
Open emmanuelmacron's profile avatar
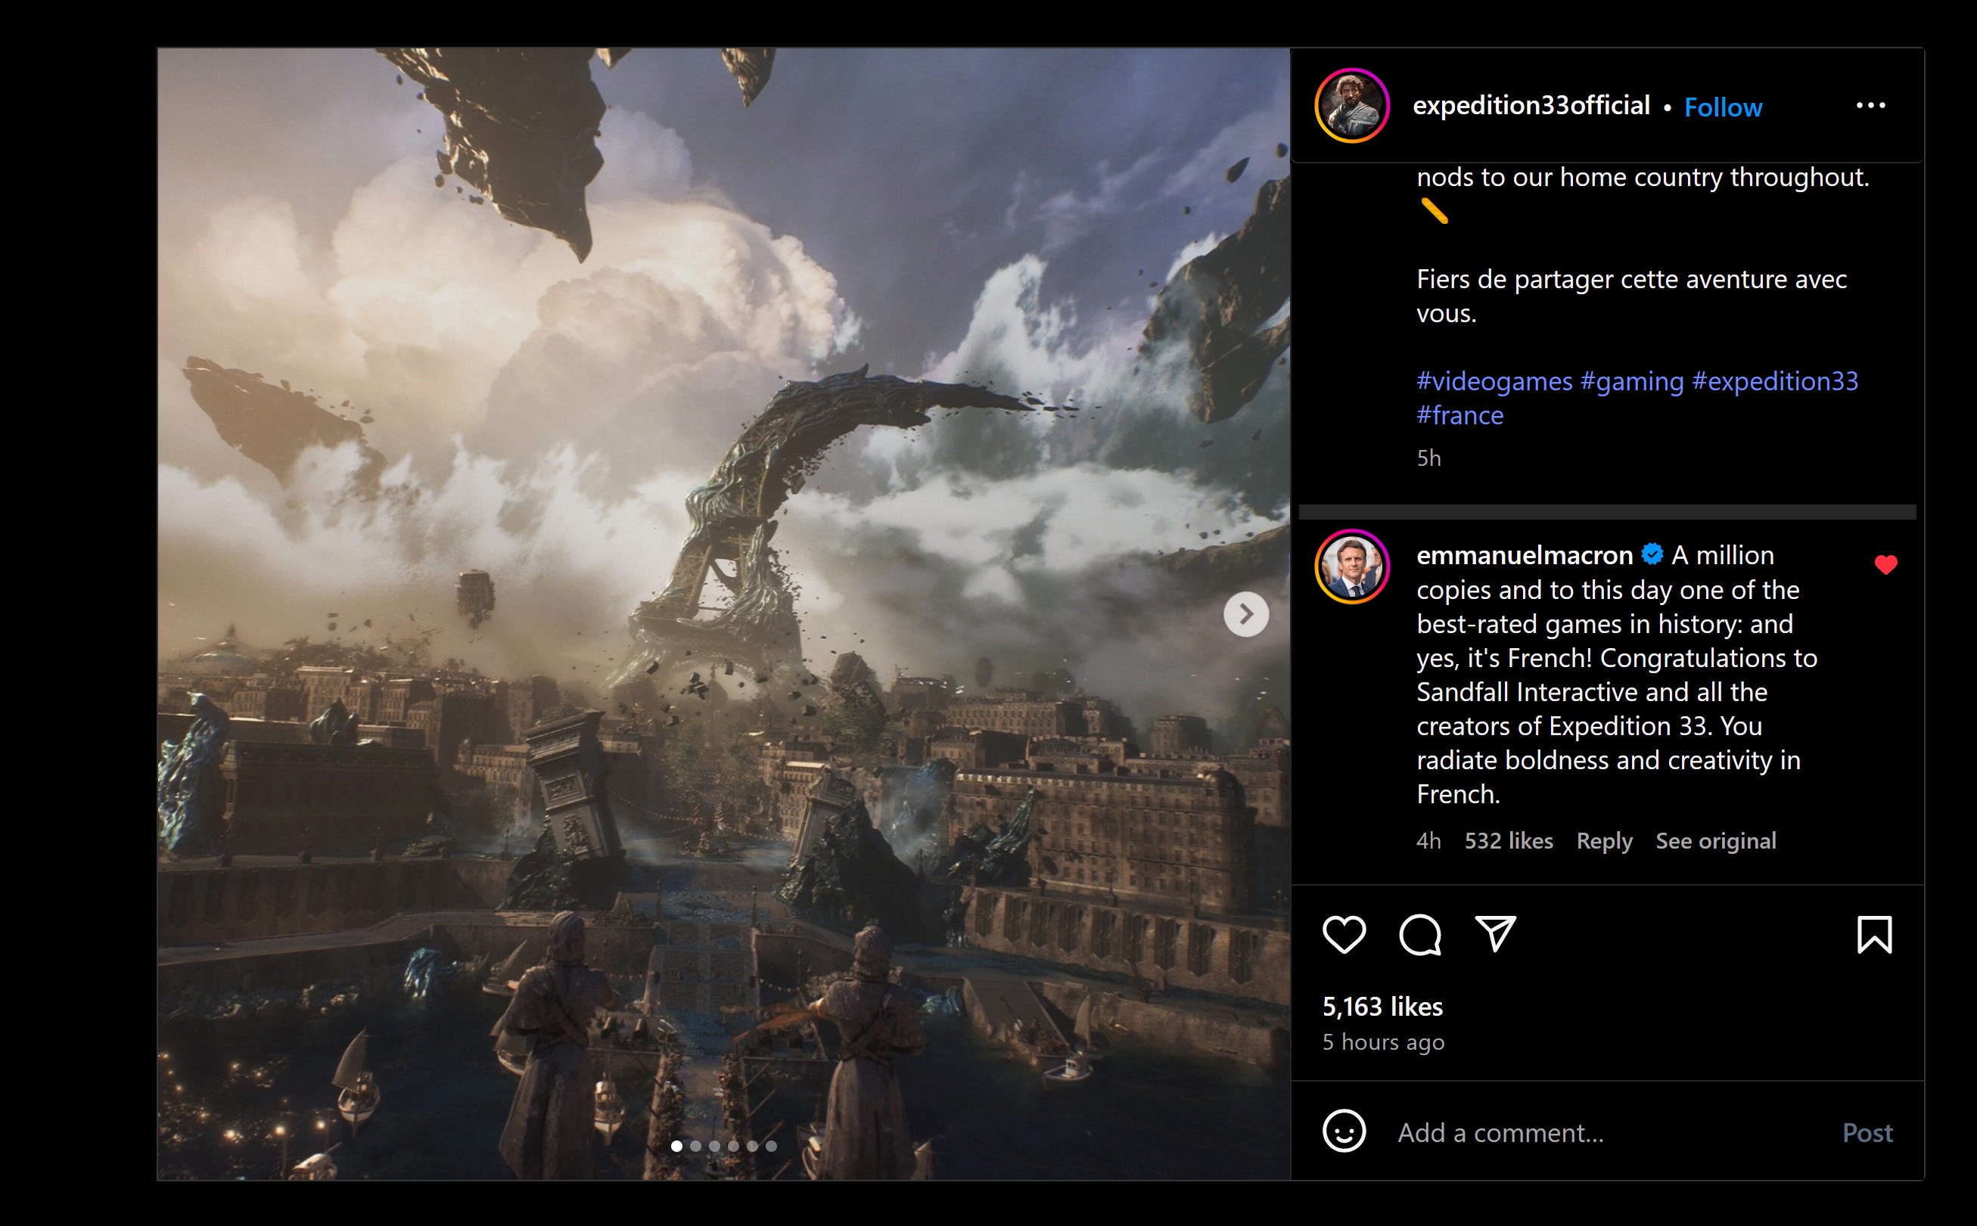click(x=1352, y=566)
